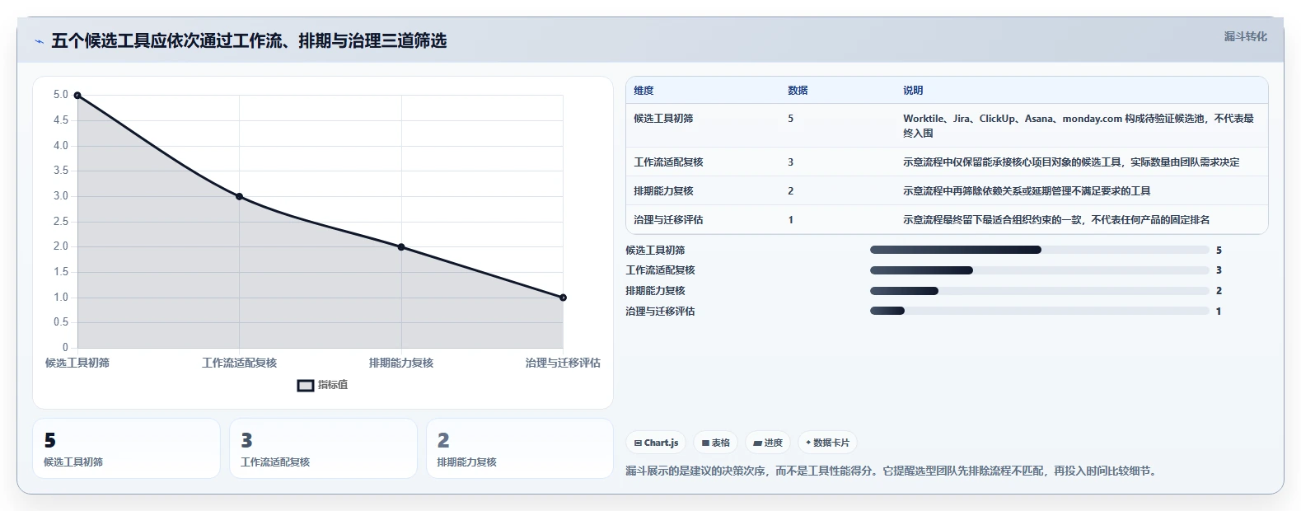Click the 漏斗转化 label in the header
Viewport: 1301px width, 511px height.
1245,36
